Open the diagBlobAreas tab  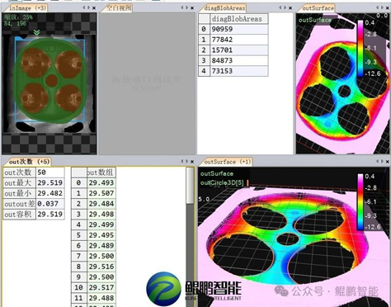click(224, 8)
